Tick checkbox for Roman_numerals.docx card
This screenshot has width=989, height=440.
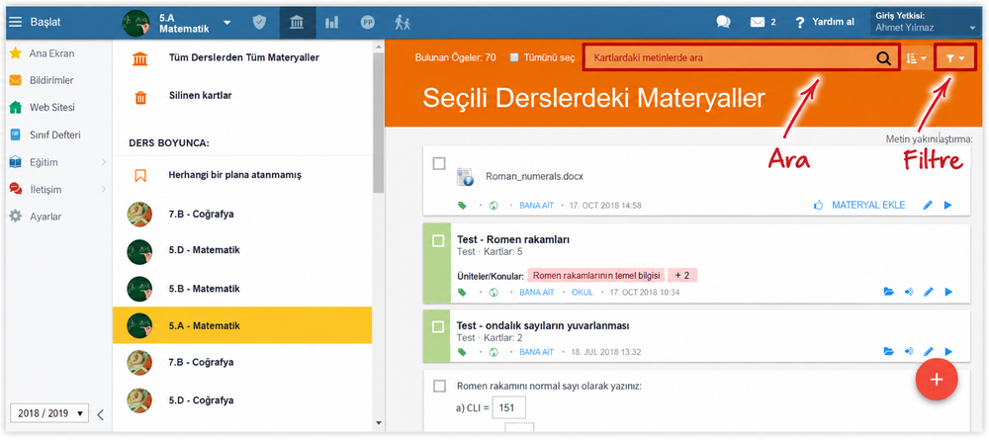point(439,164)
